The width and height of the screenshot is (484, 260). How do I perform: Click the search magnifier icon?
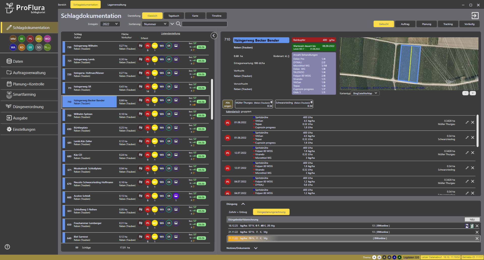178,24
